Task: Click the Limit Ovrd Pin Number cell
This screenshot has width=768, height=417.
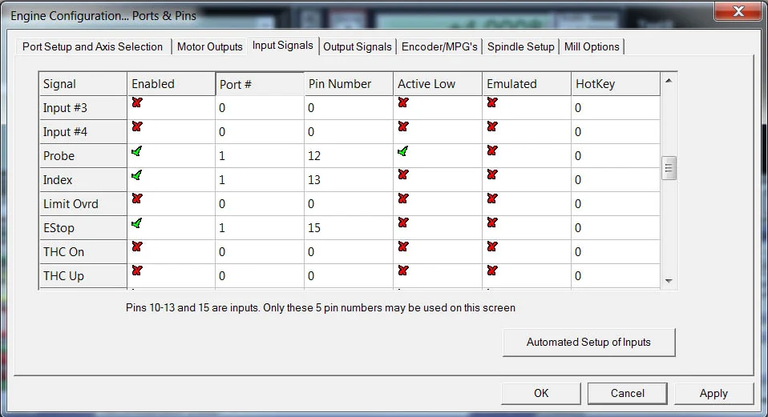Action: coord(348,203)
